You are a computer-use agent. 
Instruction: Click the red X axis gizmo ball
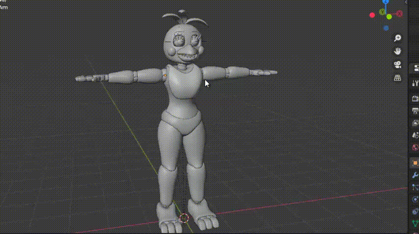point(399,14)
